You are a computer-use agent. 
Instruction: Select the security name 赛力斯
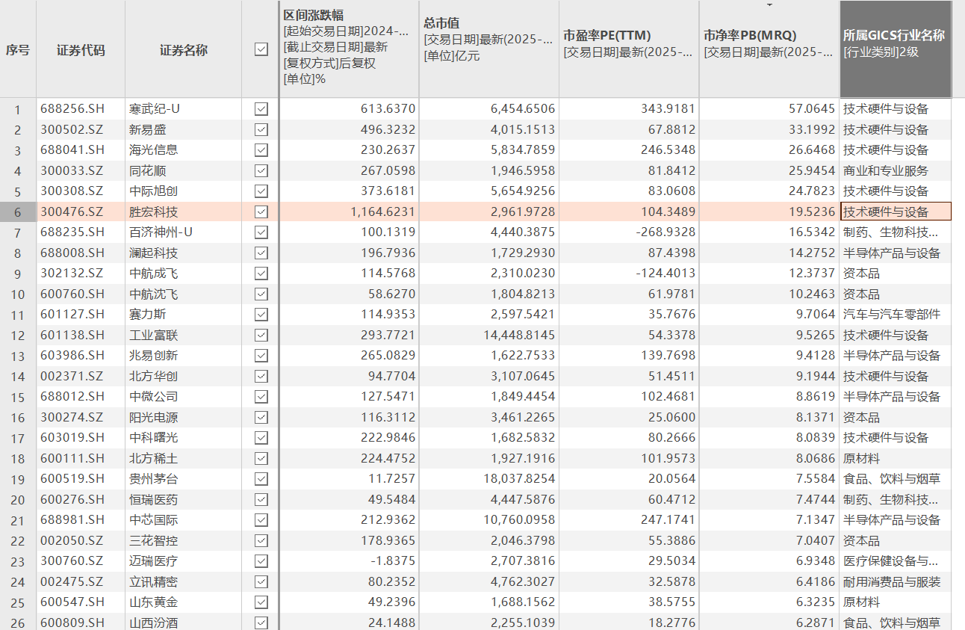[147, 315]
